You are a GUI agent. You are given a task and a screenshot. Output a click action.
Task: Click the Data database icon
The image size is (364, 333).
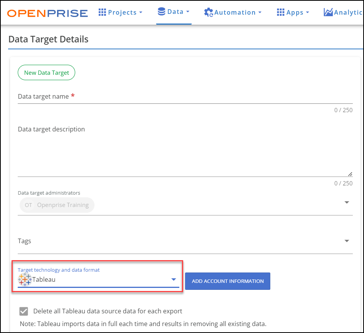(161, 12)
